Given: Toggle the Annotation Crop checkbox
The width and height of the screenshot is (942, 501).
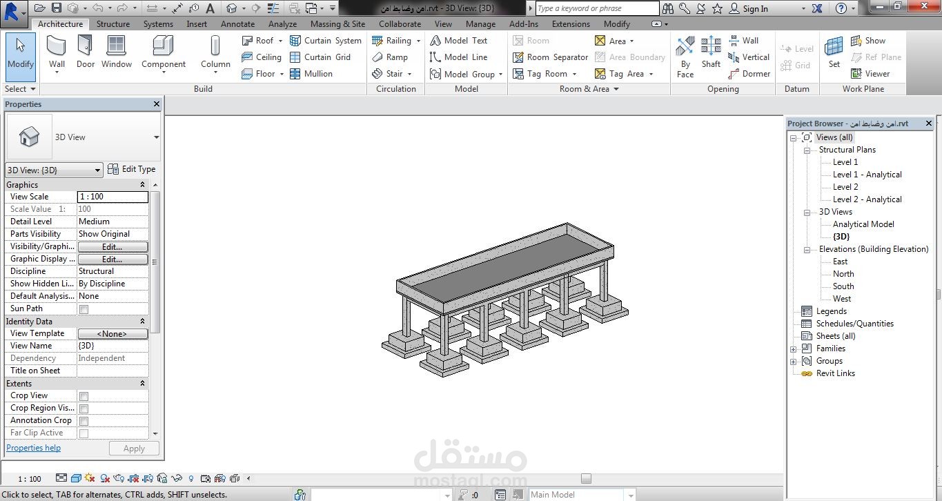Looking at the screenshot, I should coord(84,421).
